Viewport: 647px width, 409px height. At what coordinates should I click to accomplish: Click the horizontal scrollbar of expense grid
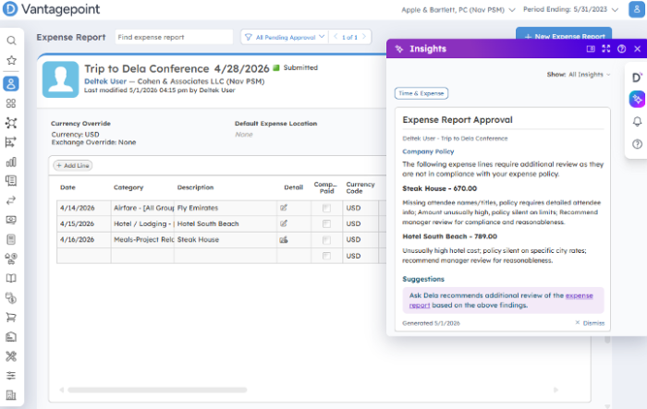[157, 390]
